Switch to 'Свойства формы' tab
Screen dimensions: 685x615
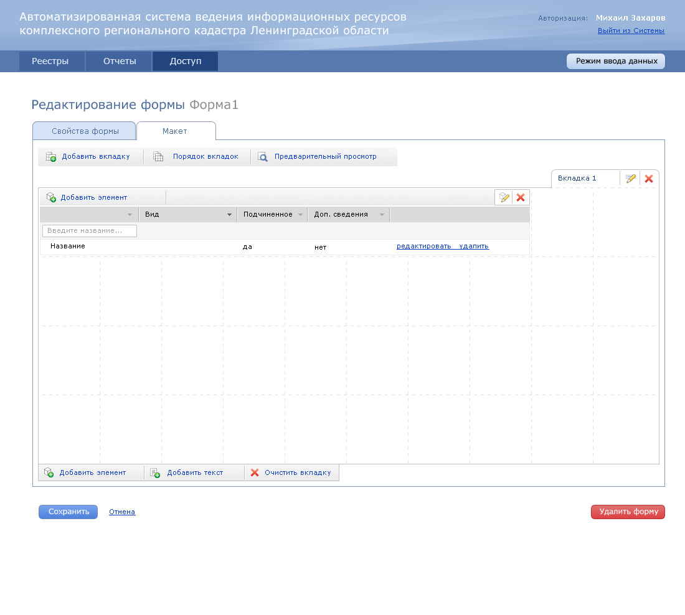85,131
